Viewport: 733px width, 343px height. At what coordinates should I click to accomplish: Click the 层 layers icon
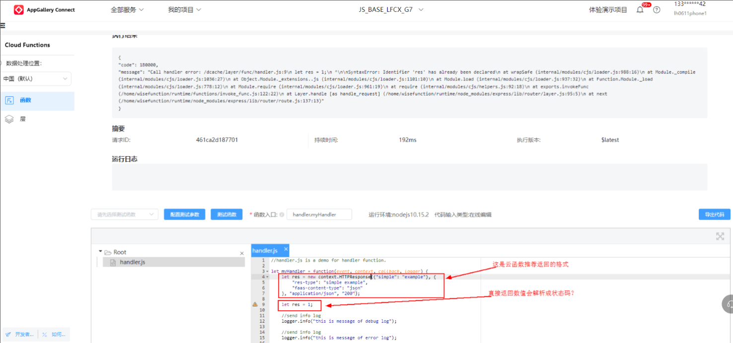[9, 119]
